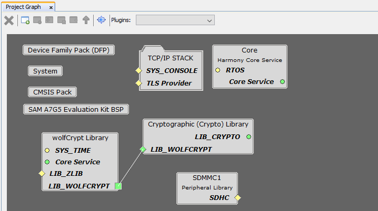Screen dimensions: 378x211
Task: Click the grey delete X toolbar icon
Action: (9, 20)
